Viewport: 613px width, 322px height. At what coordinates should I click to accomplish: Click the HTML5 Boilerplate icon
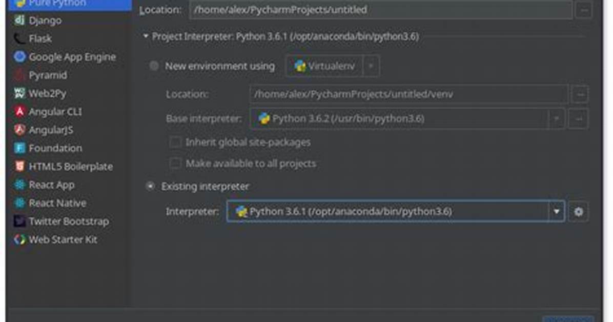(19, 166)
